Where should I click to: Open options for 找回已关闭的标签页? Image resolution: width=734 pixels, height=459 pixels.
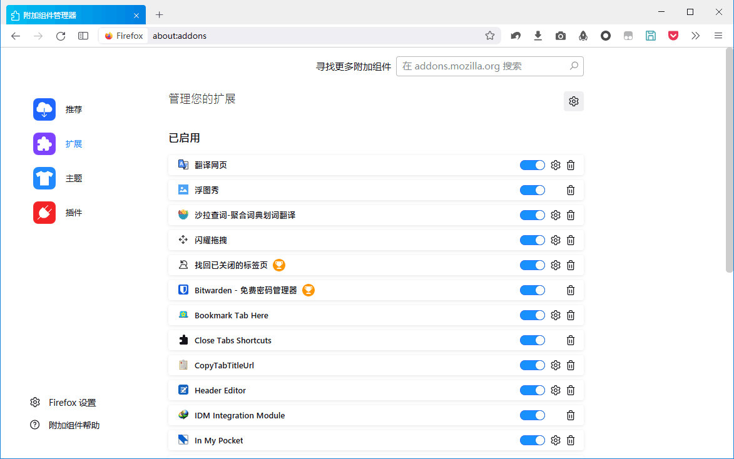pyautogui.click(x=556, y=265)
